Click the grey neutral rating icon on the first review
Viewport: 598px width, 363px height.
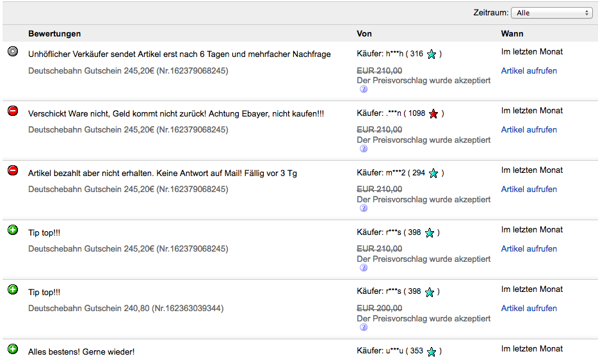pos(13,51)
